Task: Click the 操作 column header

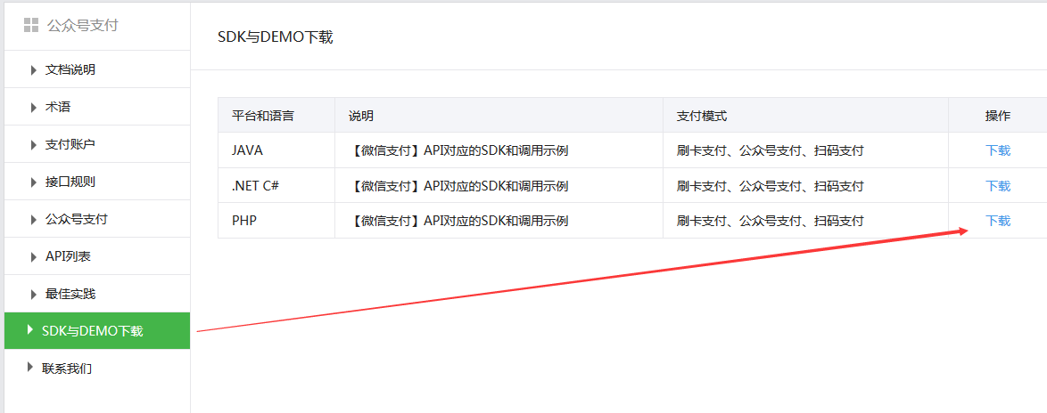Action: [x=998, y=116]
